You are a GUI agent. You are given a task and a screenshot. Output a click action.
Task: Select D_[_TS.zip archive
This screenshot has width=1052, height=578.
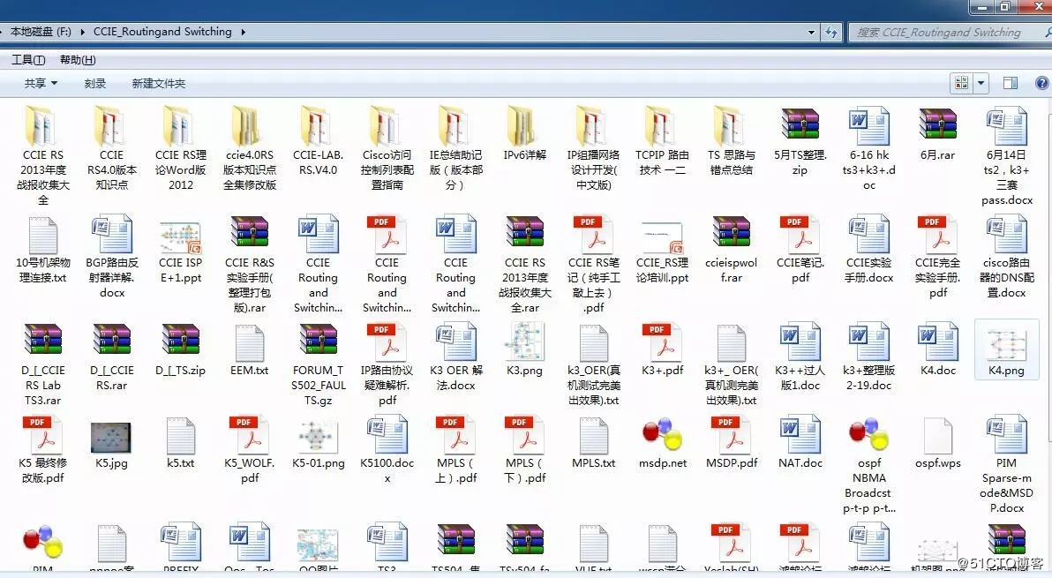click(x=180, y=349)
